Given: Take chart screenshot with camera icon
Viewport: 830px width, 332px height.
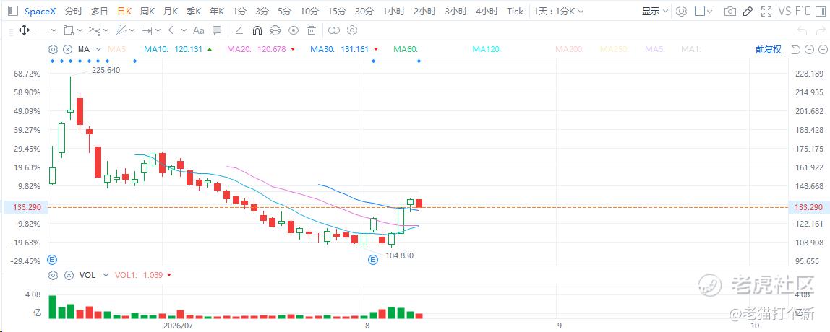Looking at the screenshot, I should [730, 11].
